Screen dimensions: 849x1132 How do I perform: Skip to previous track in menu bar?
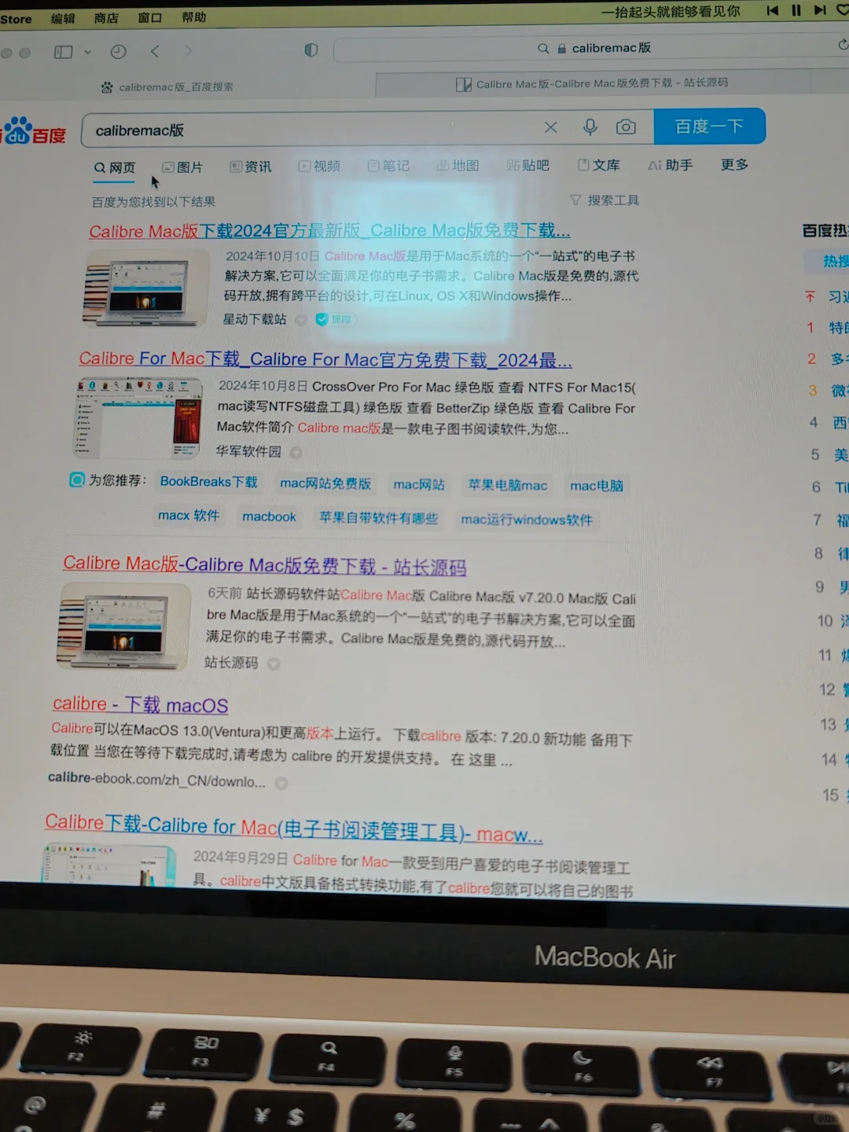pyautogui.click(x=772, y=10)
